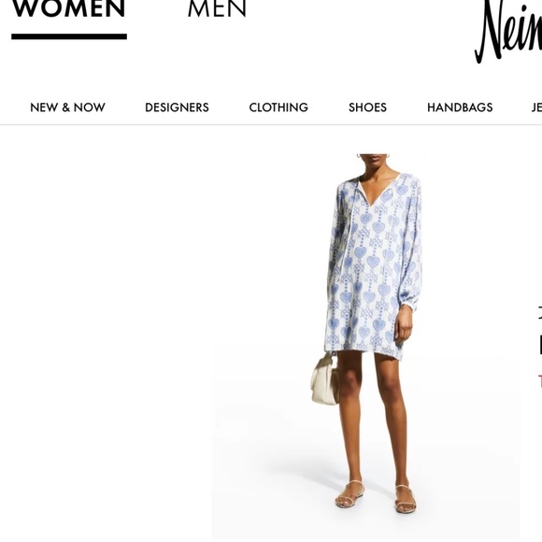542x542 pixels.
Task: Open the SHOES menu
Action: pyautogui.click(x=367, y=107)
